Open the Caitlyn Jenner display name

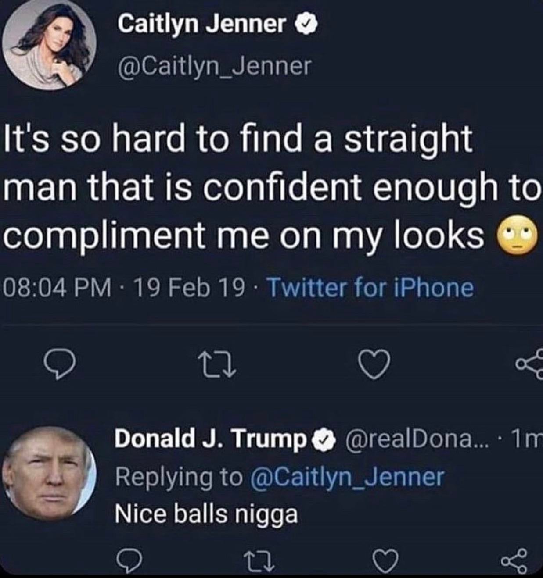pos(201,25)
